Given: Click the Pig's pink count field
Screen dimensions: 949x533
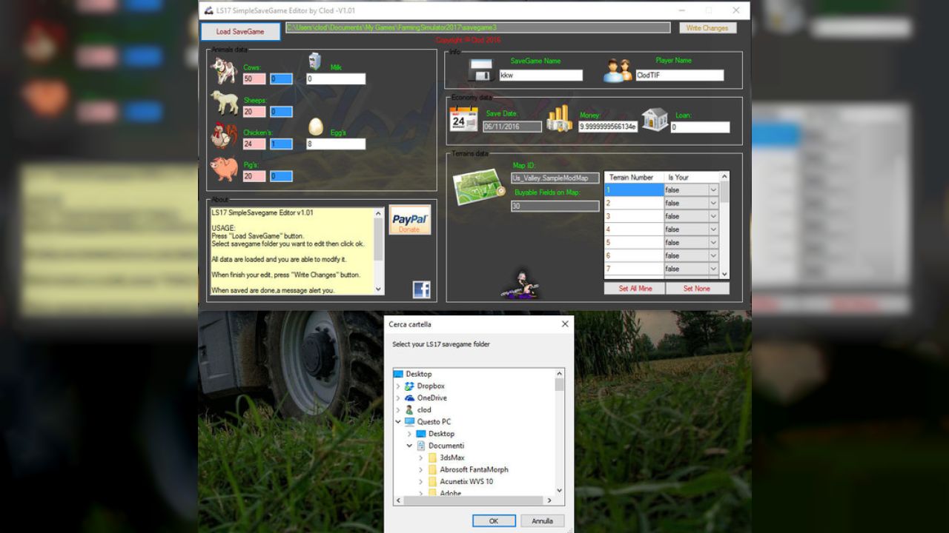Looking at the screenshot, I should click(254, 176).
